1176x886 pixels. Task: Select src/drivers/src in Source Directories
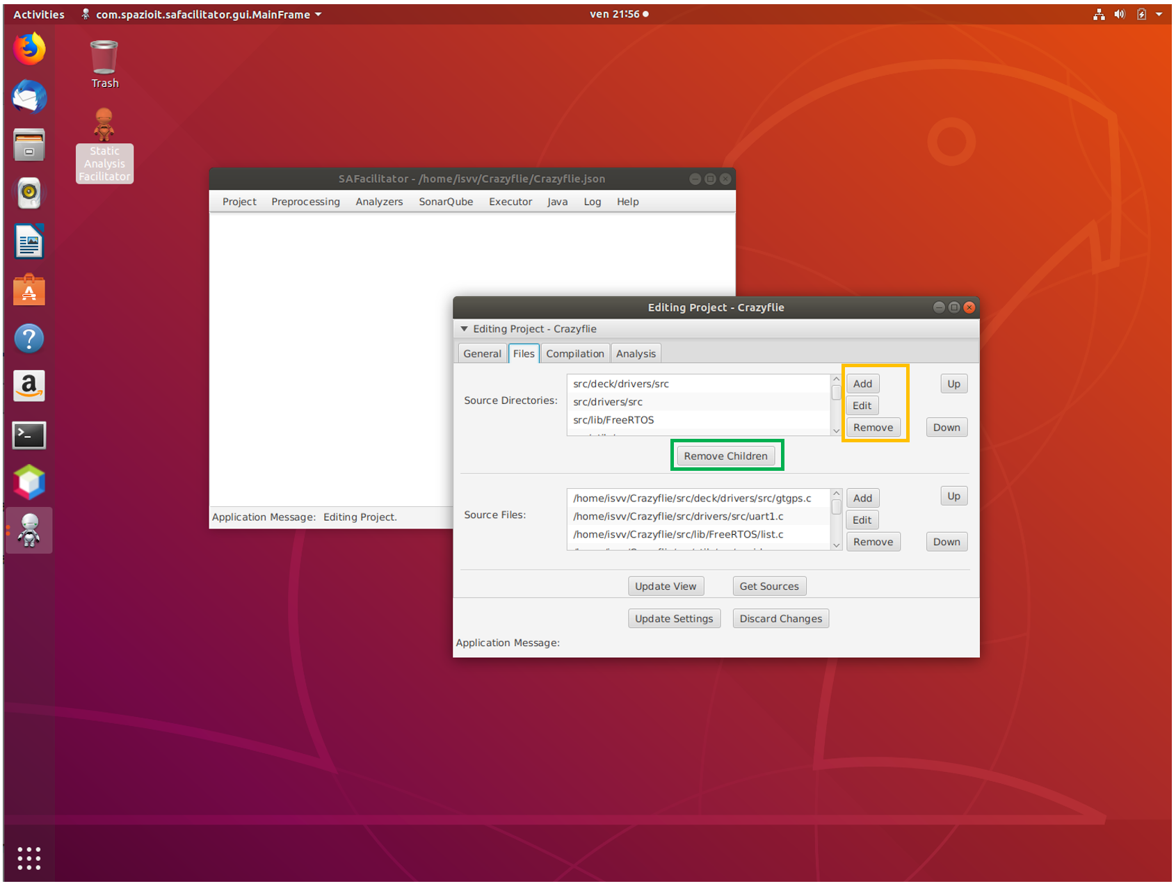(608, 402)
